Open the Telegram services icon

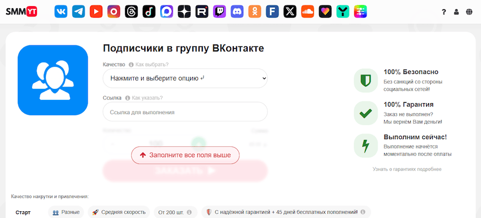[x=79, y=12]
